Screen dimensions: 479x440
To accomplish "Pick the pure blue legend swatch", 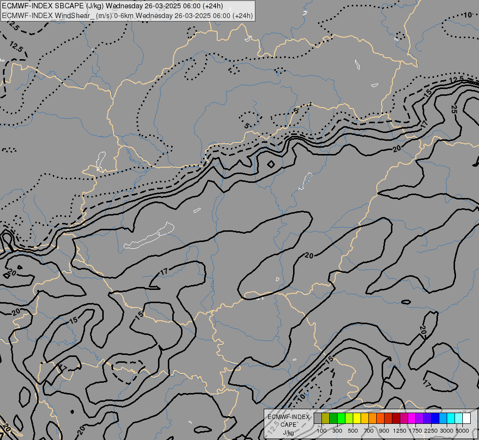I will 435,418.
